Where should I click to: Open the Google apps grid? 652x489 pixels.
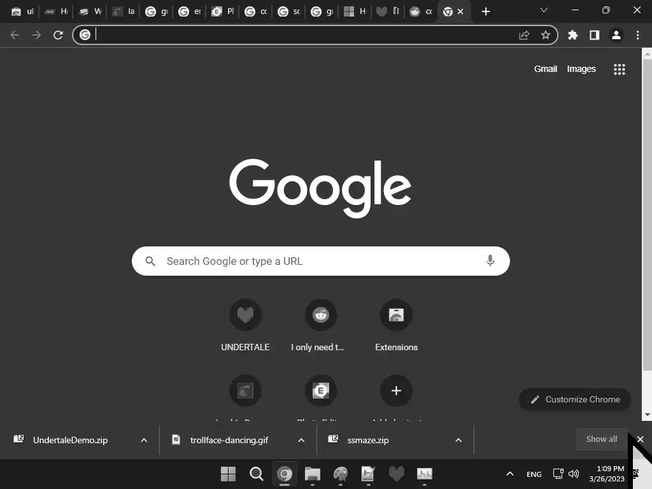click(619, 69)
